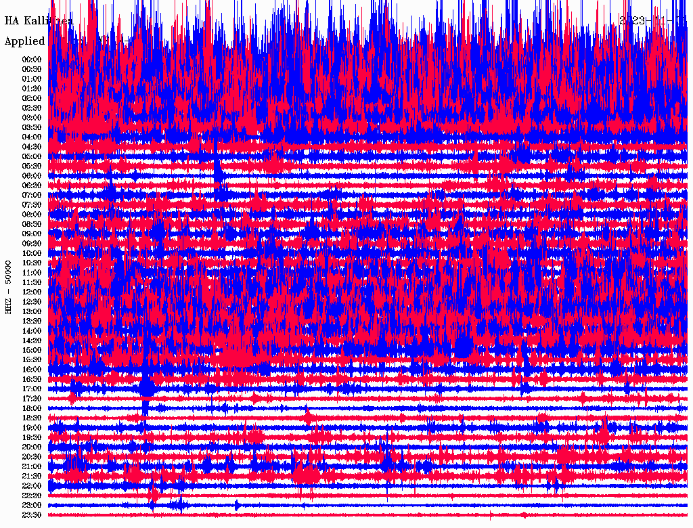Viewport: 693px width, 528px height.
Task: Pick the 04:00 row label
Action: pos(32,137)
